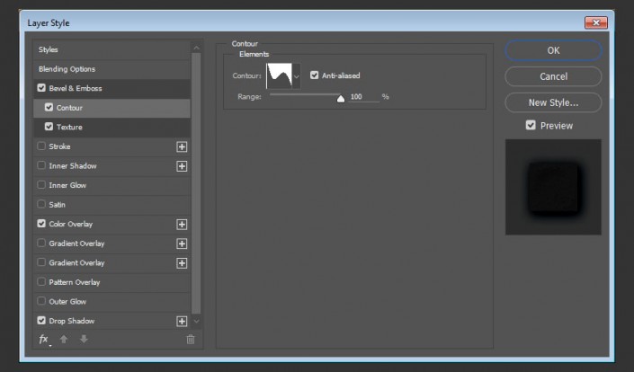Uncheck the Preview checkbox
Viewport: 634px width, 372px height.
click(531, 125)
